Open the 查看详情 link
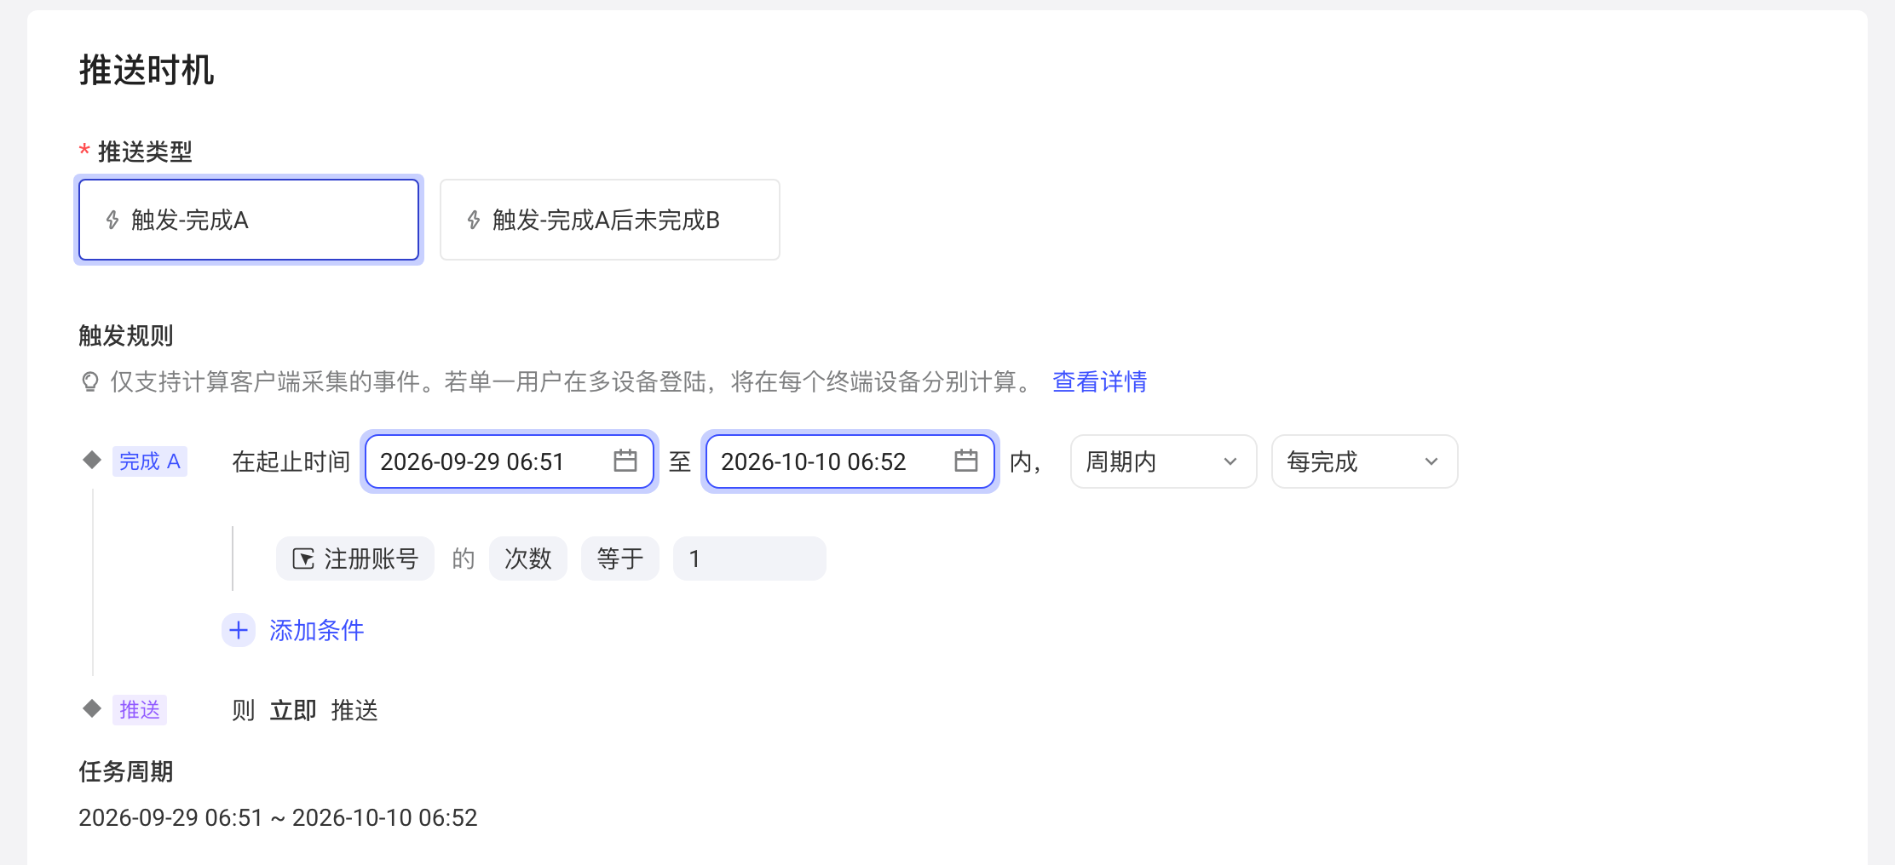The image size is (1895, 865). point(1099,381)
